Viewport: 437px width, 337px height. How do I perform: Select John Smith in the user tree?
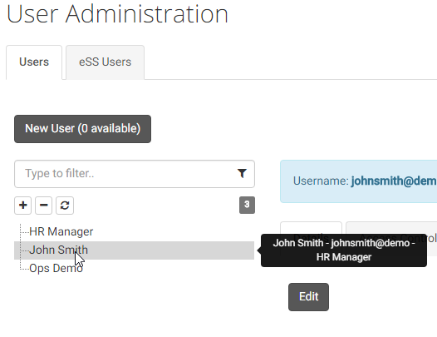pos(58,250)
